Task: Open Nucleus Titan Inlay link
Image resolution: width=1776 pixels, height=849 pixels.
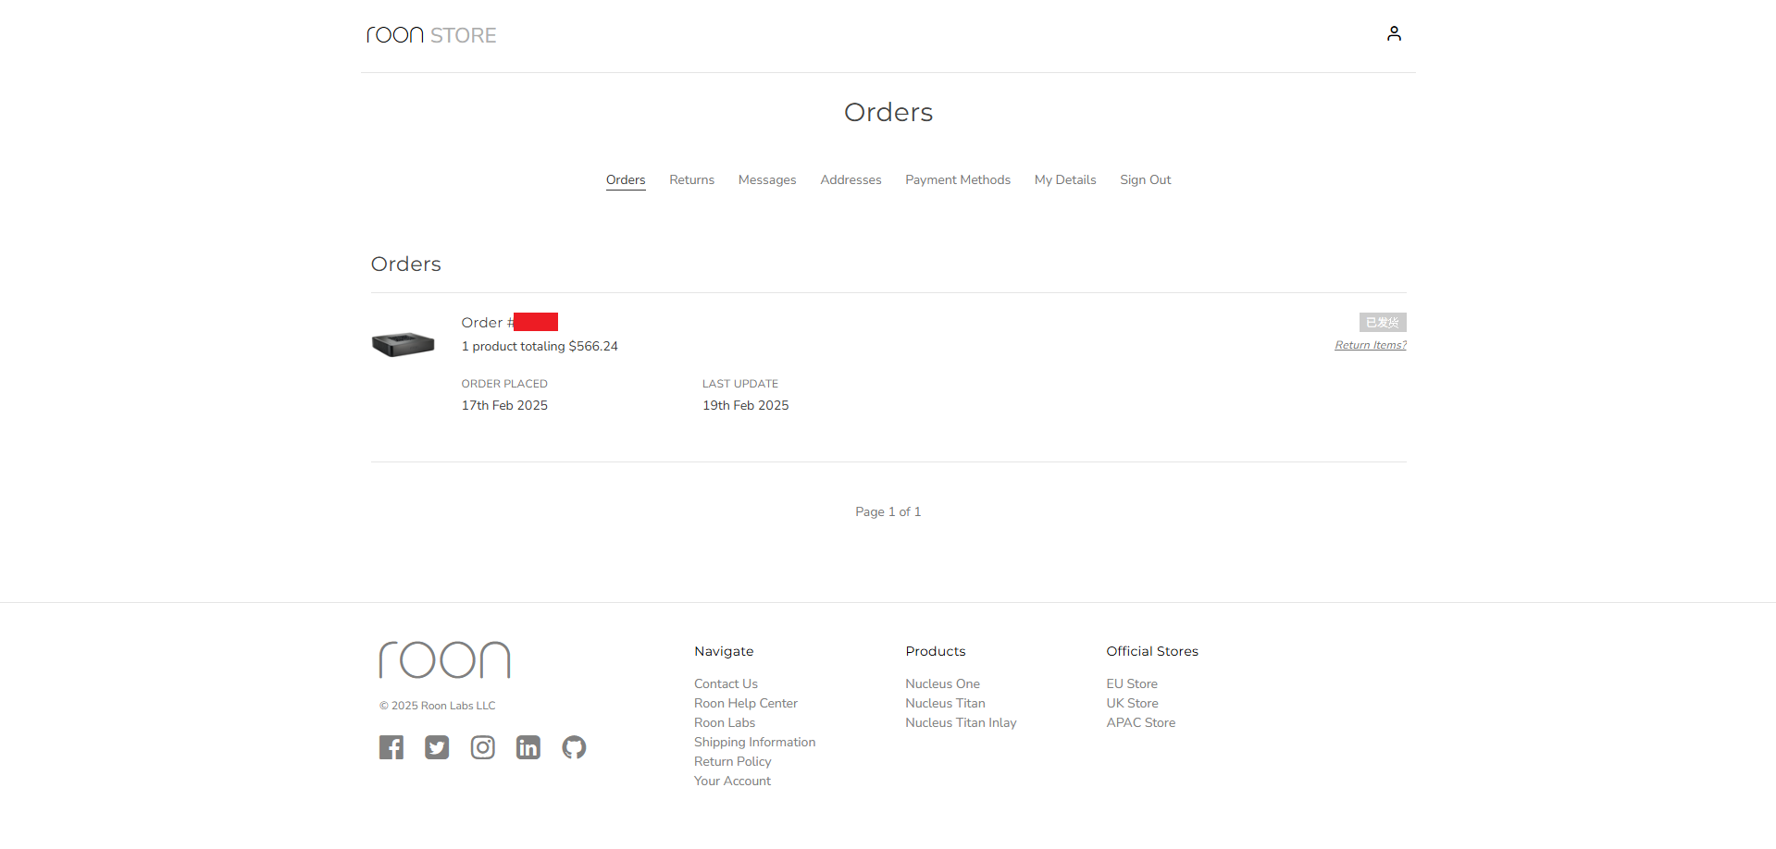Action: (961, 722)
